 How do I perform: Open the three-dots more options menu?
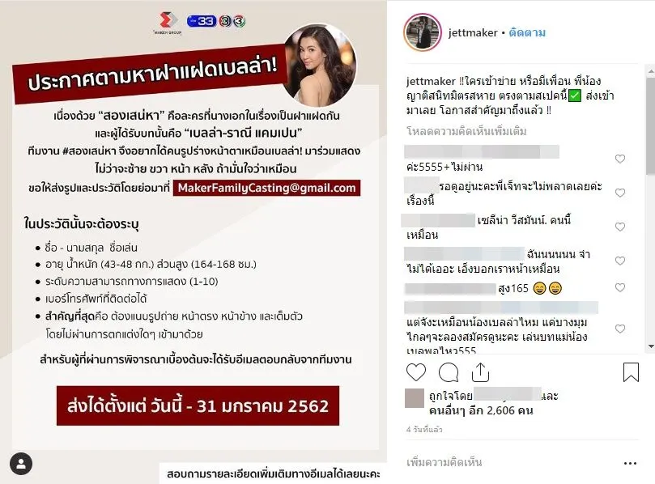630,463
